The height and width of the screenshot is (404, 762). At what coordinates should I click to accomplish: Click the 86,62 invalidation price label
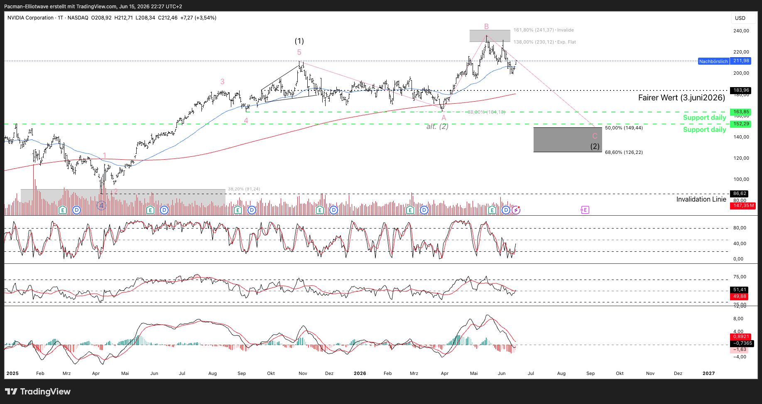(740, 194)
